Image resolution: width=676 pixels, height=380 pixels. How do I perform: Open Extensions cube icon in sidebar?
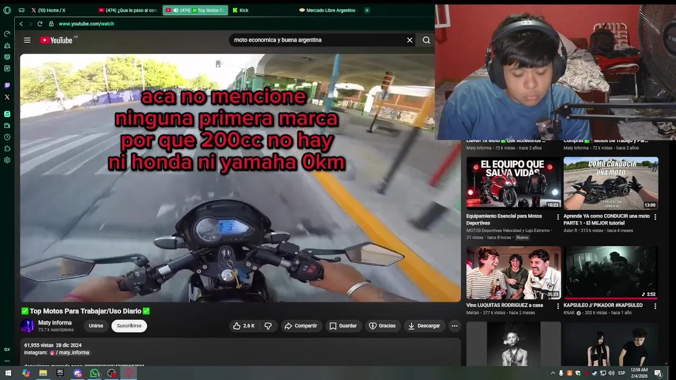7,149
